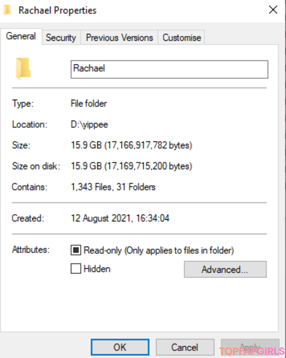Click the folder icon in the title bar
286x358 pixels.
[x=7, y=10]
